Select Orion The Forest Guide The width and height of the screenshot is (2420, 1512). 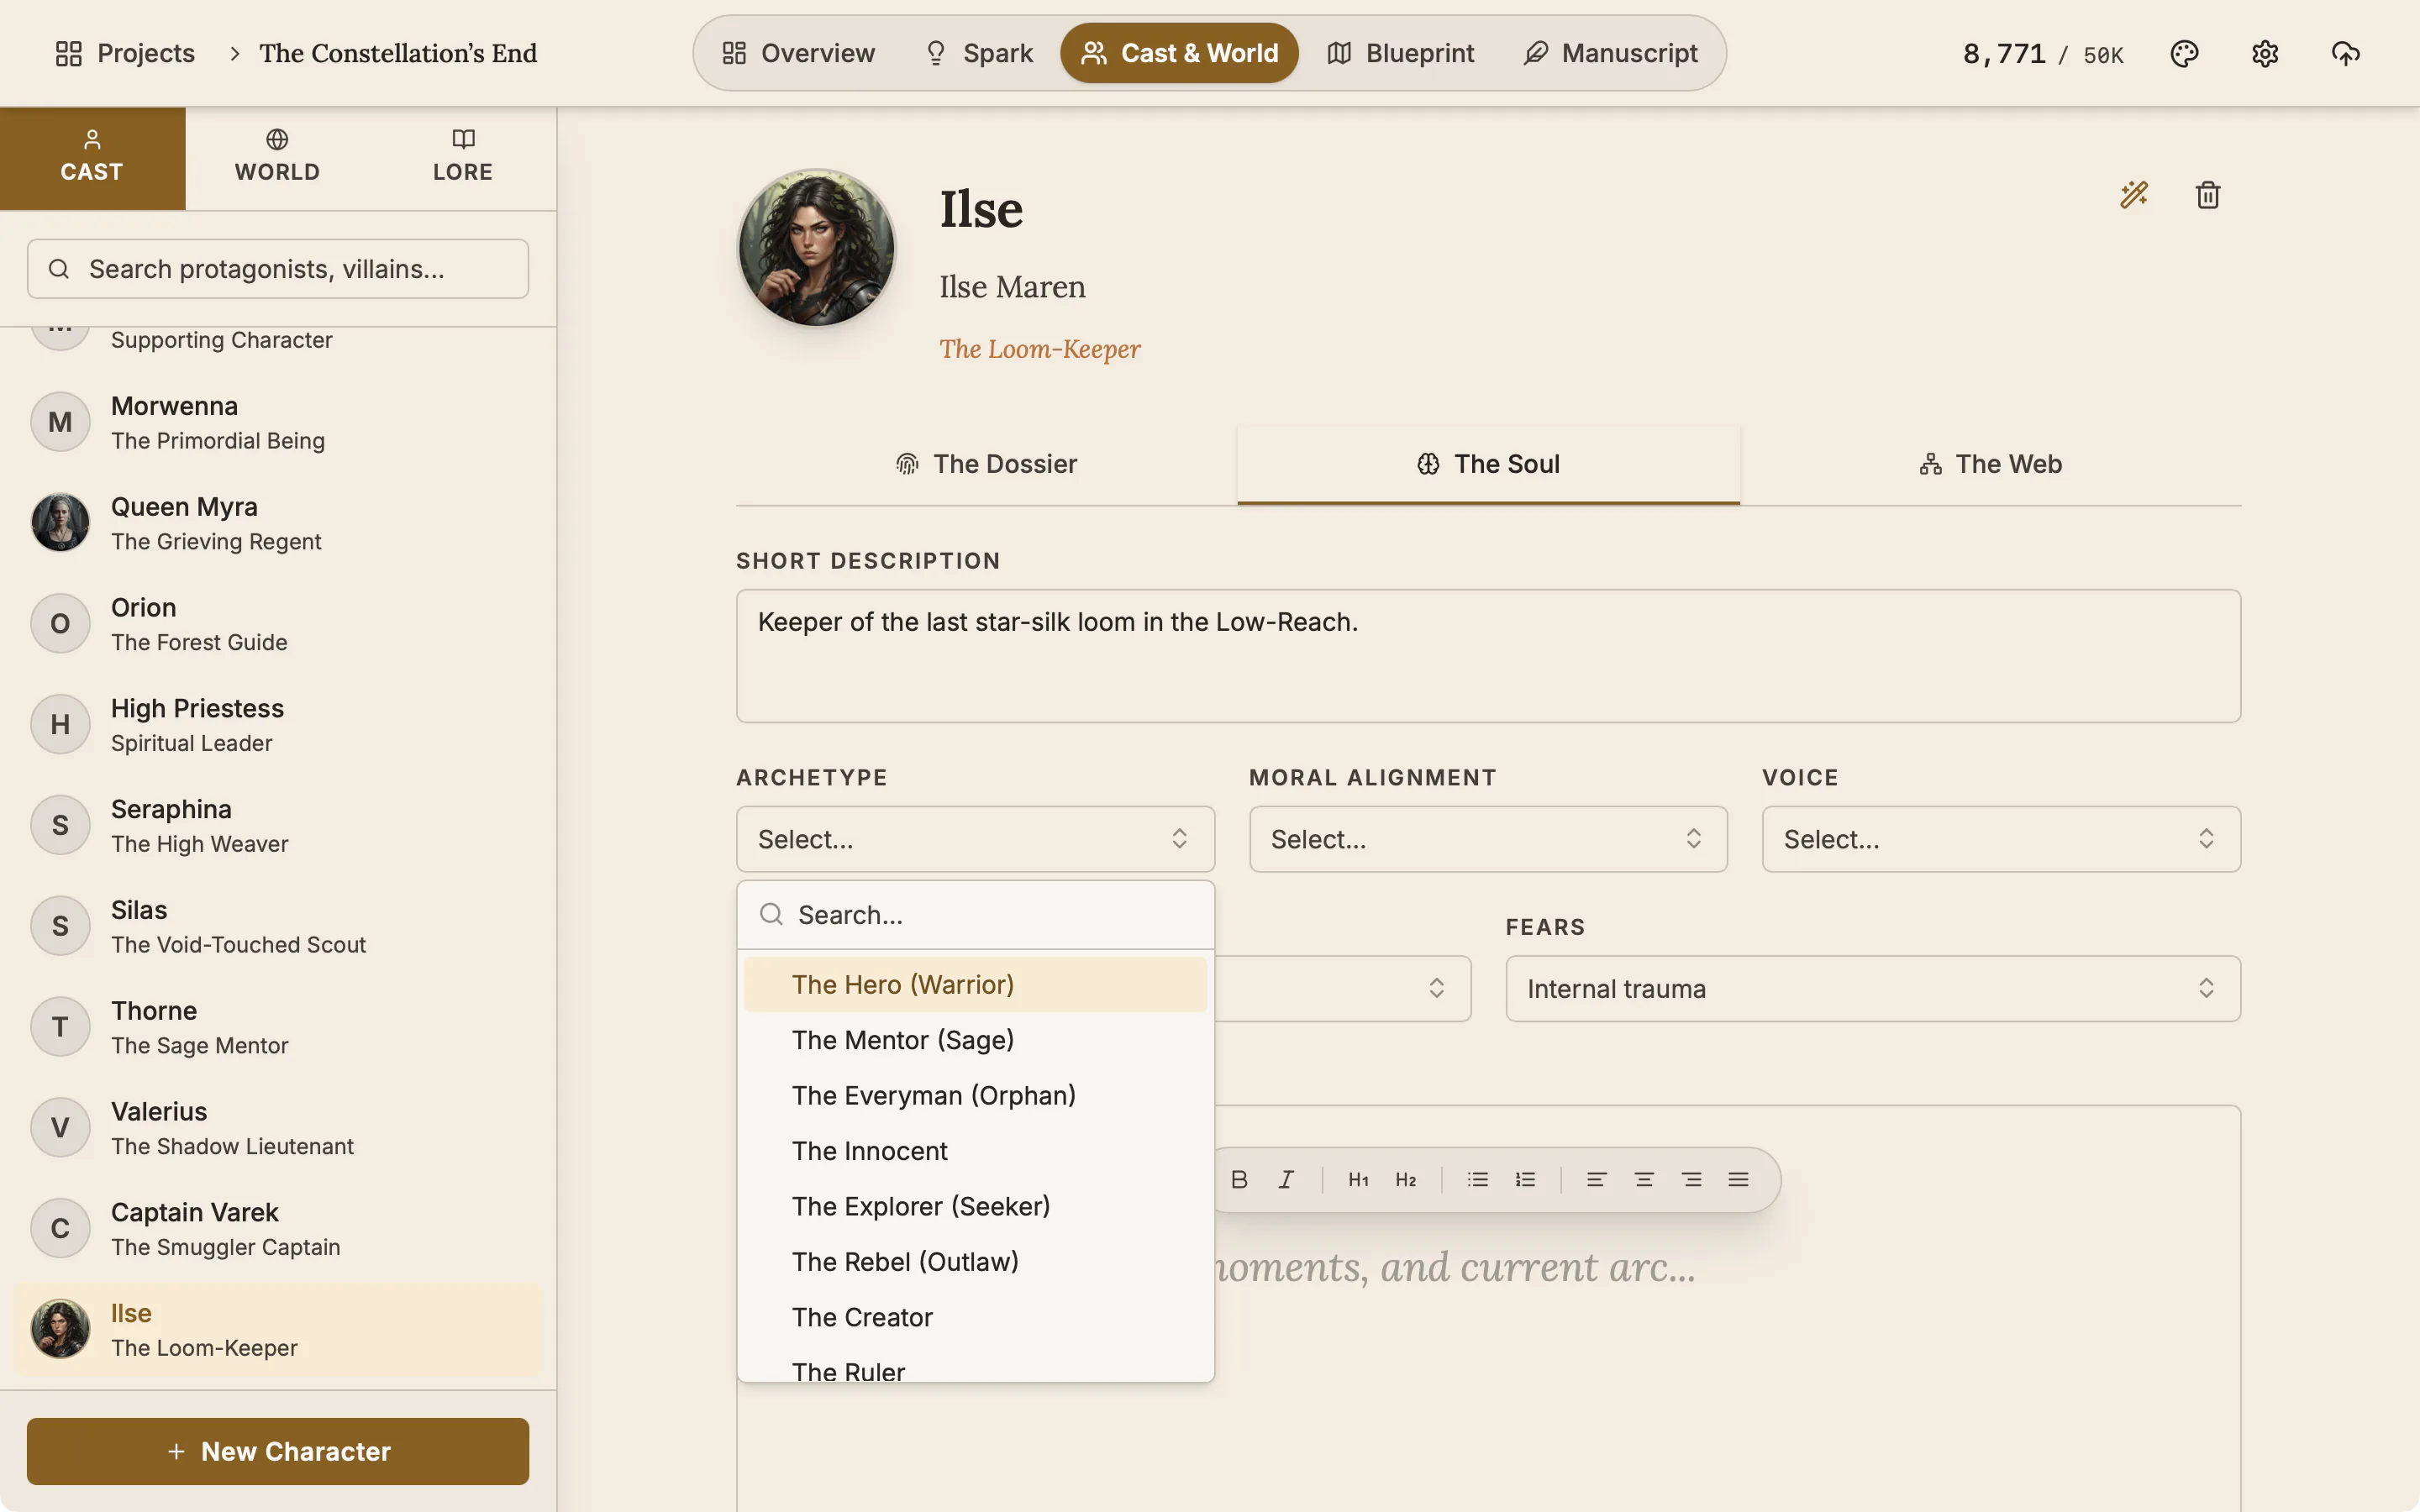(277, 624)
